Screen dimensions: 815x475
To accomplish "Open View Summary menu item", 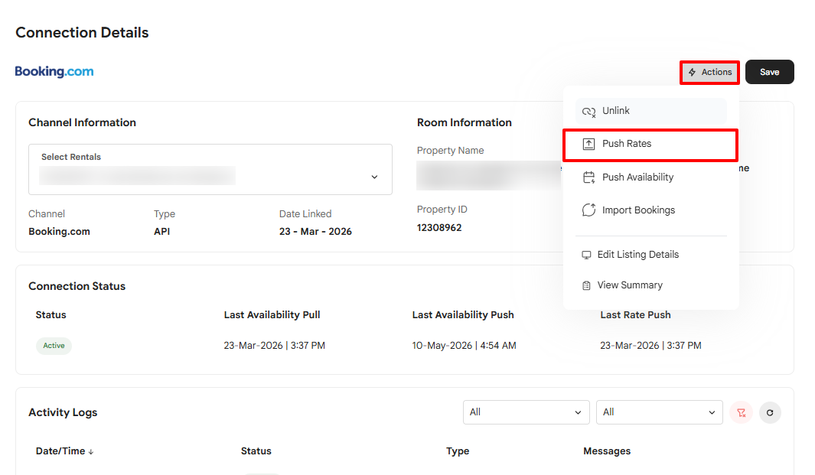I will pos(650,285).
